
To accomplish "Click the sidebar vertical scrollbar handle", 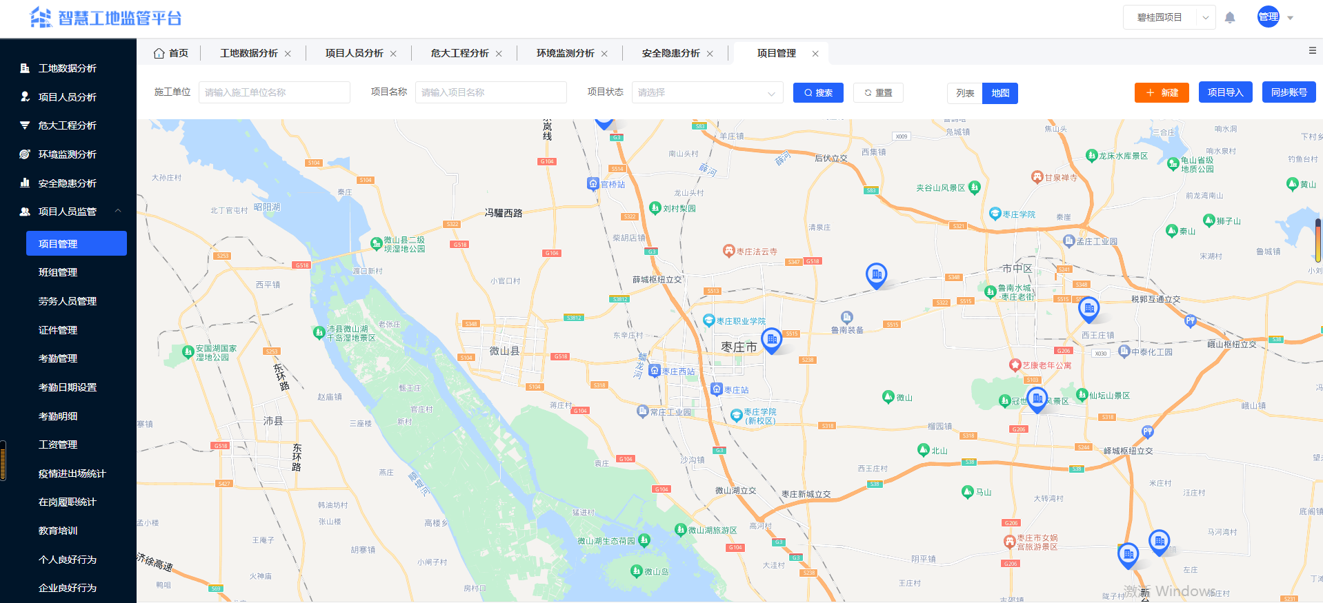I will point(3,460).
